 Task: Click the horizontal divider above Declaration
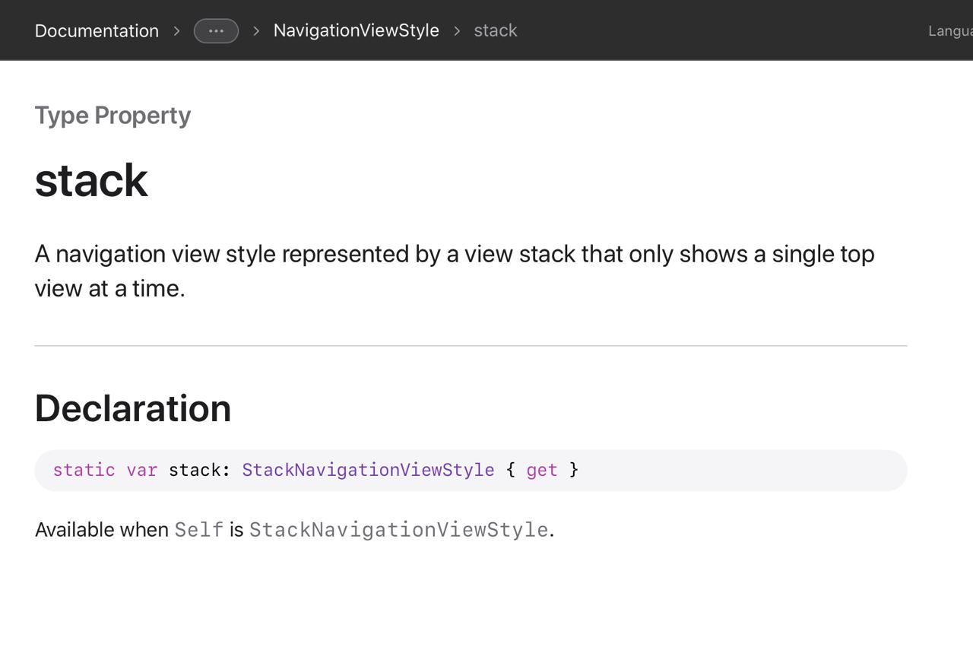click(471, 346)
